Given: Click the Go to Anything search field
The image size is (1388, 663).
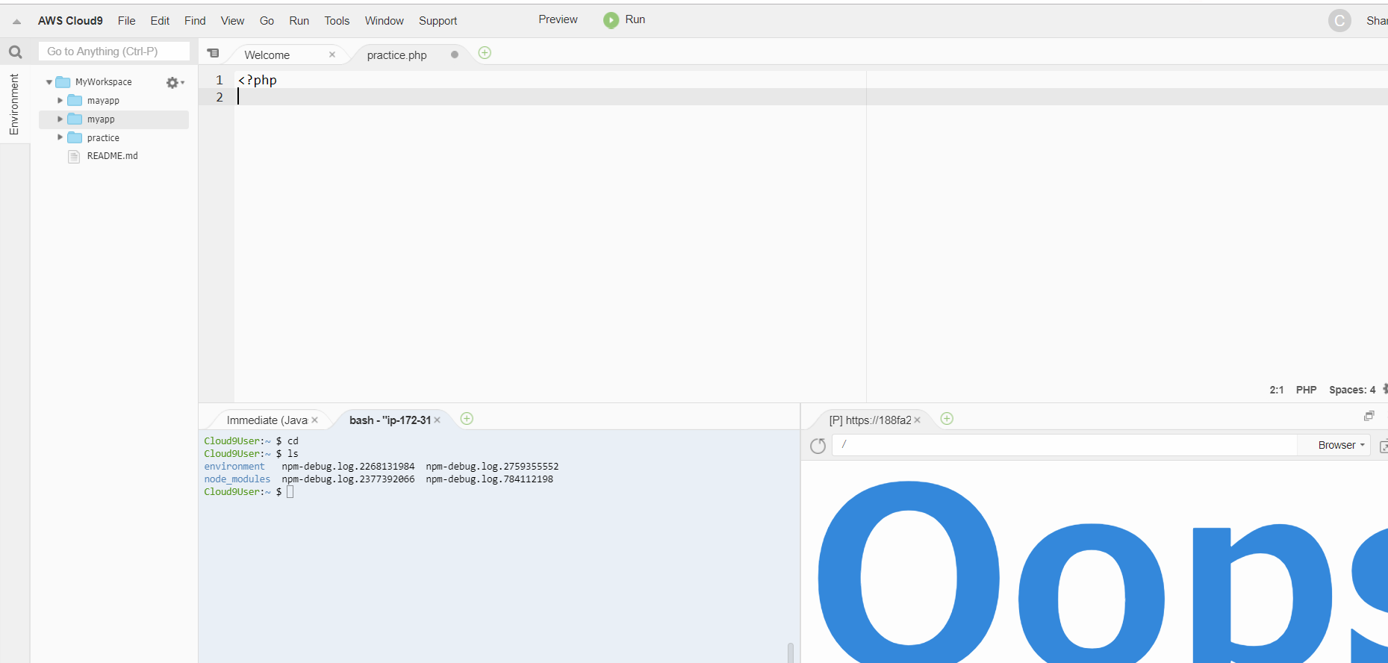Looking at the screenshot, I should tap(113, 52).
